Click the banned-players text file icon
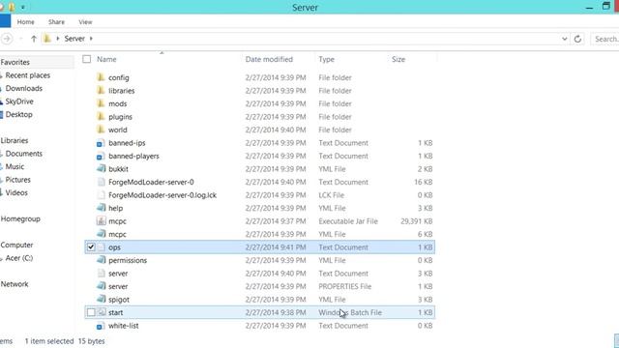619x348 pixels. 101,156
